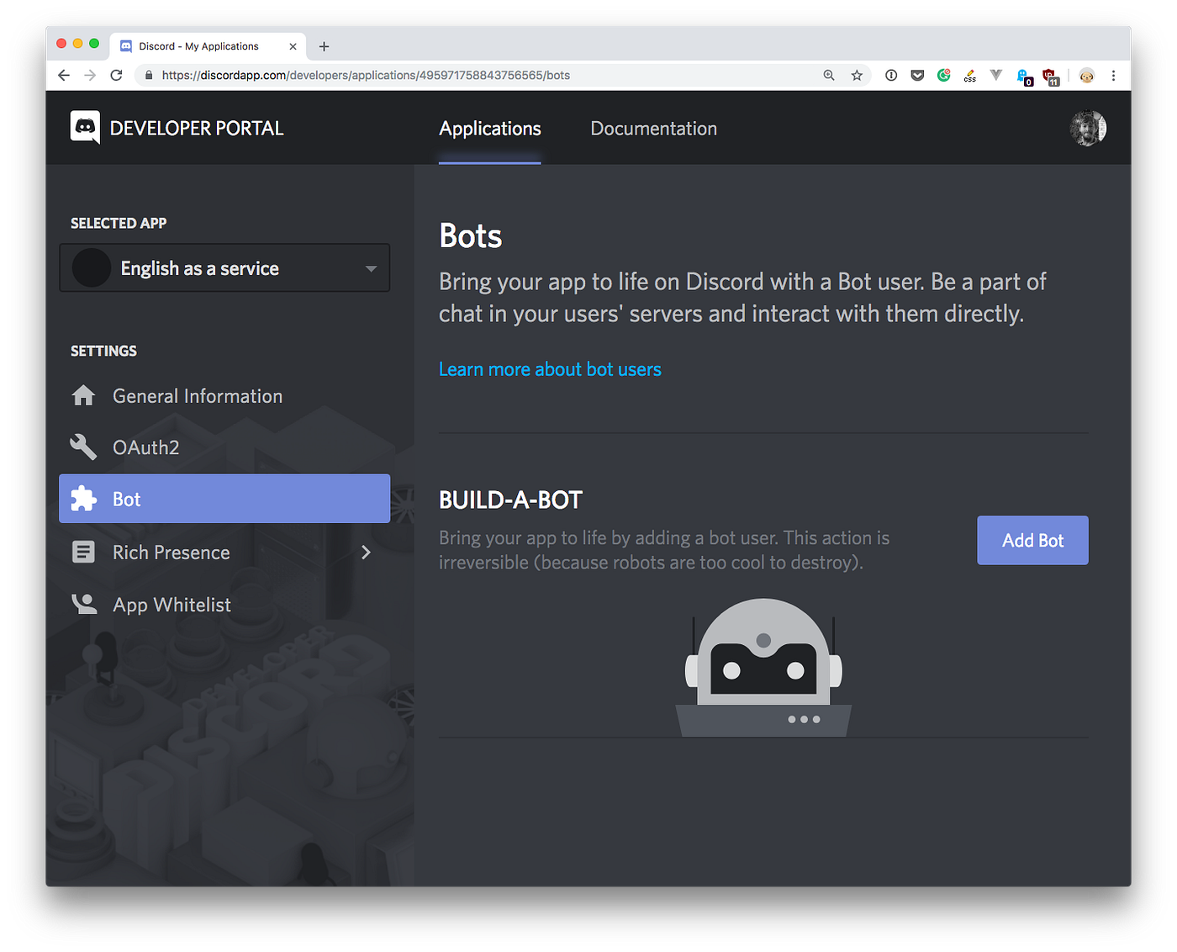Bookmark this page with the star icon

857,76
